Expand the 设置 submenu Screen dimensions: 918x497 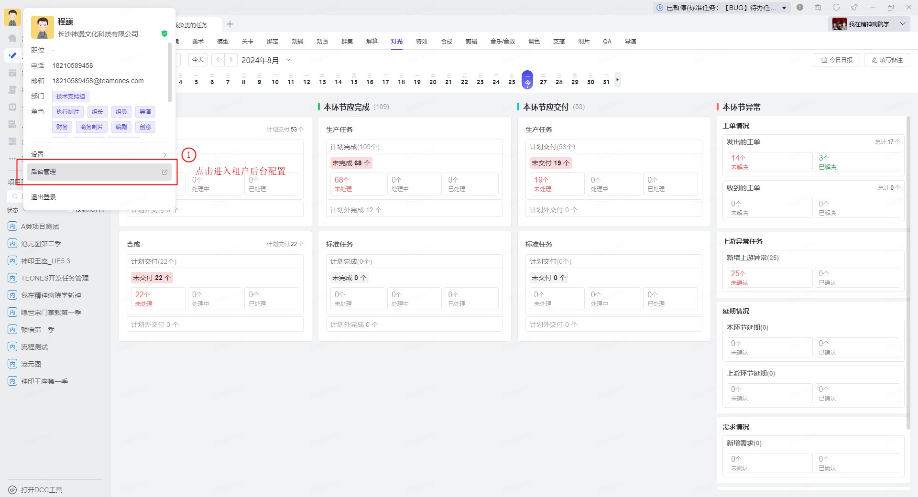164,154
